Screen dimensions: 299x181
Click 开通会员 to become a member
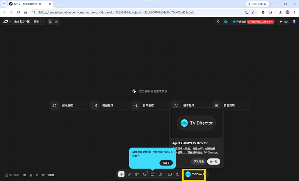pyautogui.click(x=240, y=22)
